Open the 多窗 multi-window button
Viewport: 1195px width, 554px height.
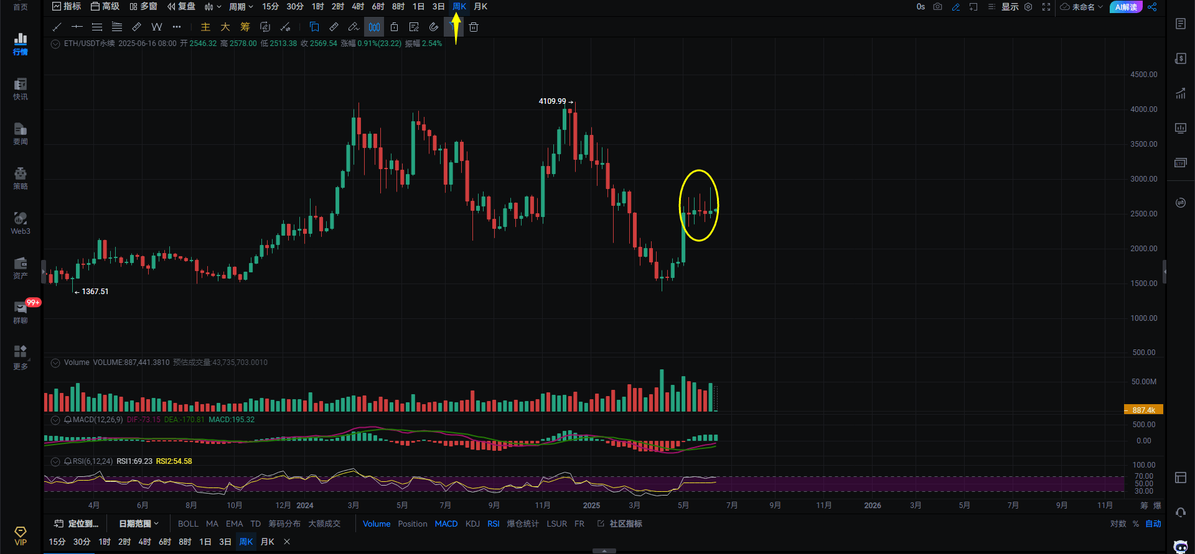tap(143, 6)
